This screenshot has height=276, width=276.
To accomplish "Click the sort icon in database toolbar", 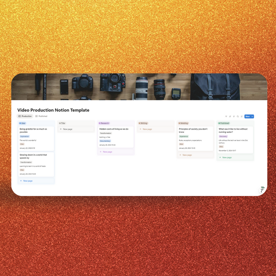I will (230, 116).
